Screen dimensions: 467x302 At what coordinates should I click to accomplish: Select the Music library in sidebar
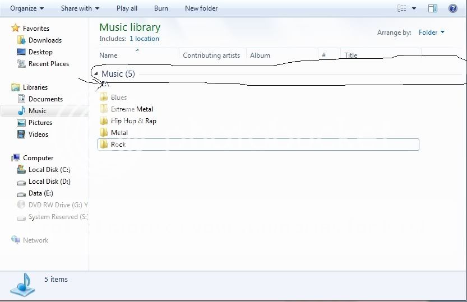point(38,111)
